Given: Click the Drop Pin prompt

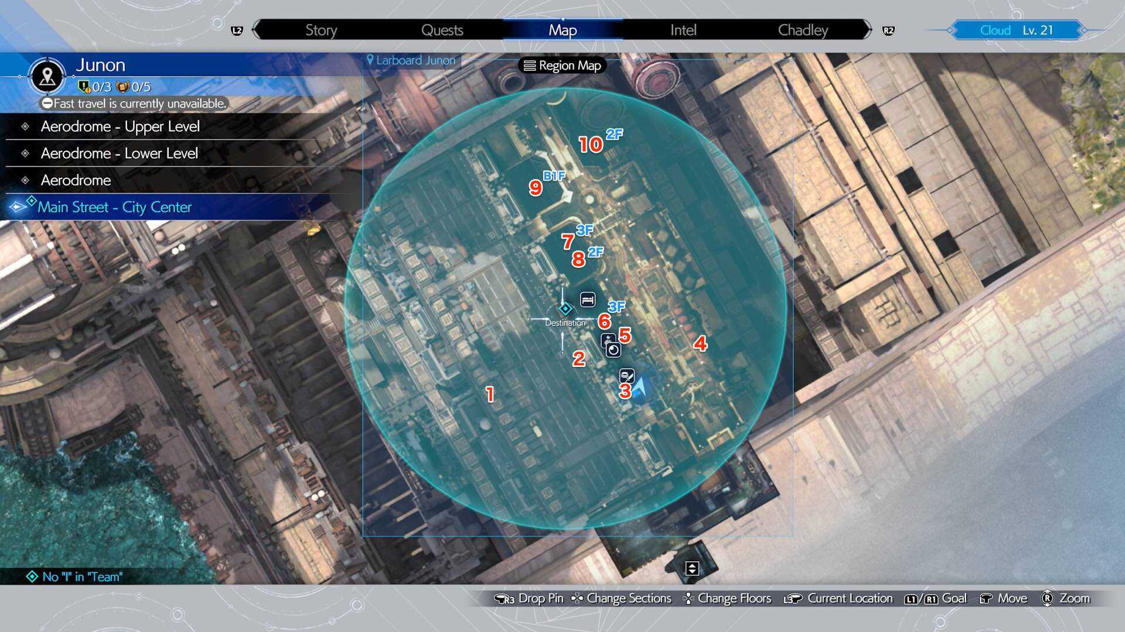Looking at the screenshot, I should (x=530, y=598).
